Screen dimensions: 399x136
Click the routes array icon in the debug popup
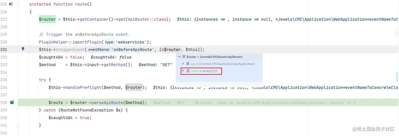coord(188,71)
